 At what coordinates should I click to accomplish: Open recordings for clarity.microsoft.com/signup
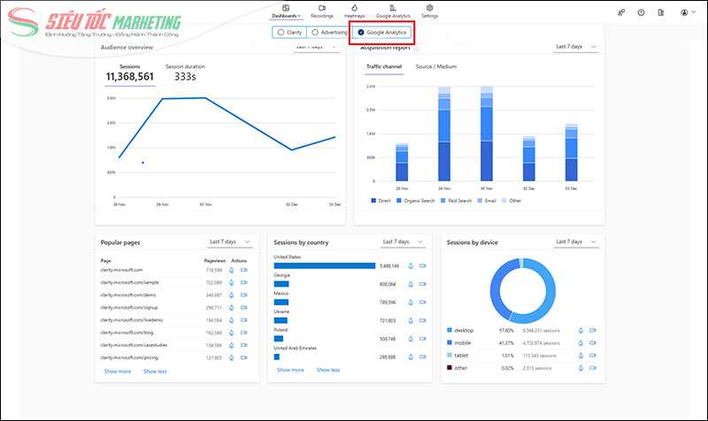point(244,308)
